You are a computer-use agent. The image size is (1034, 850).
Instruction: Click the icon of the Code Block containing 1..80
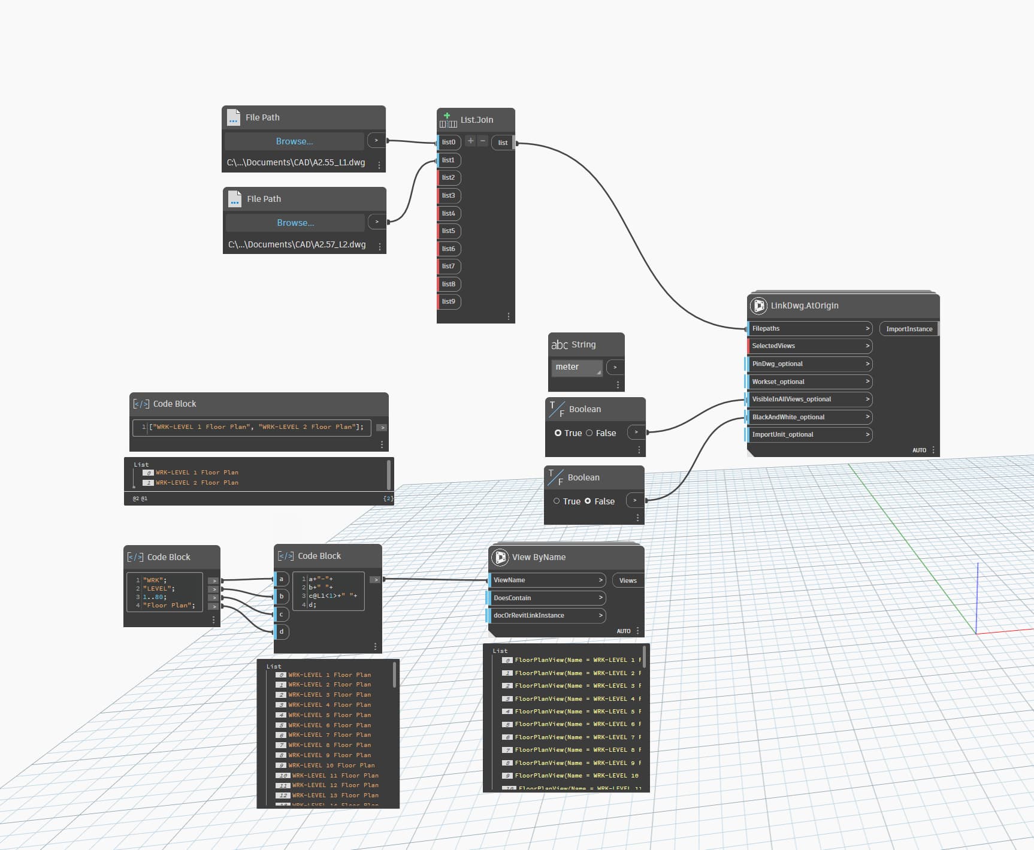(x=135, y=557)
